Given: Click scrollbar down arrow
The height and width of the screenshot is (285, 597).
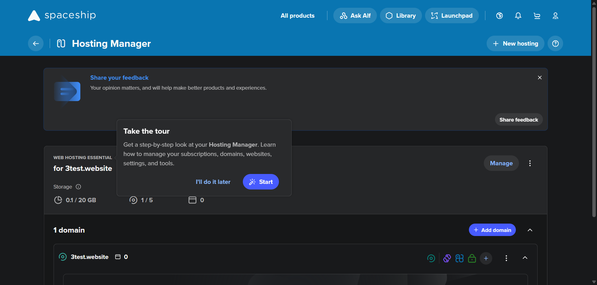Looking at the screenshot, I should coord(594,282).
